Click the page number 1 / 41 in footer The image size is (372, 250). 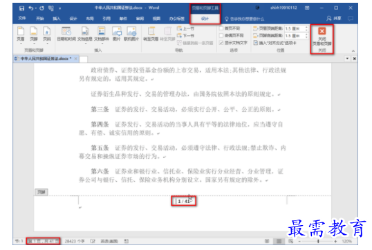coord(184,202)
